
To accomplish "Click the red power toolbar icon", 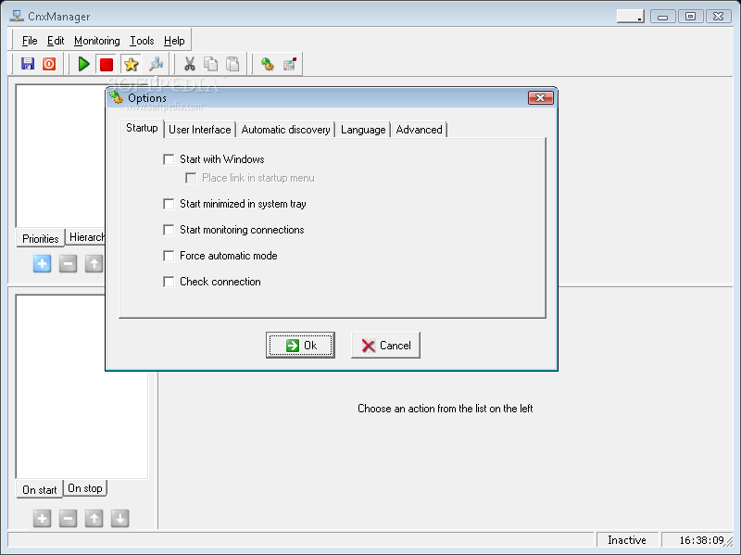I will tap(49, 64).
